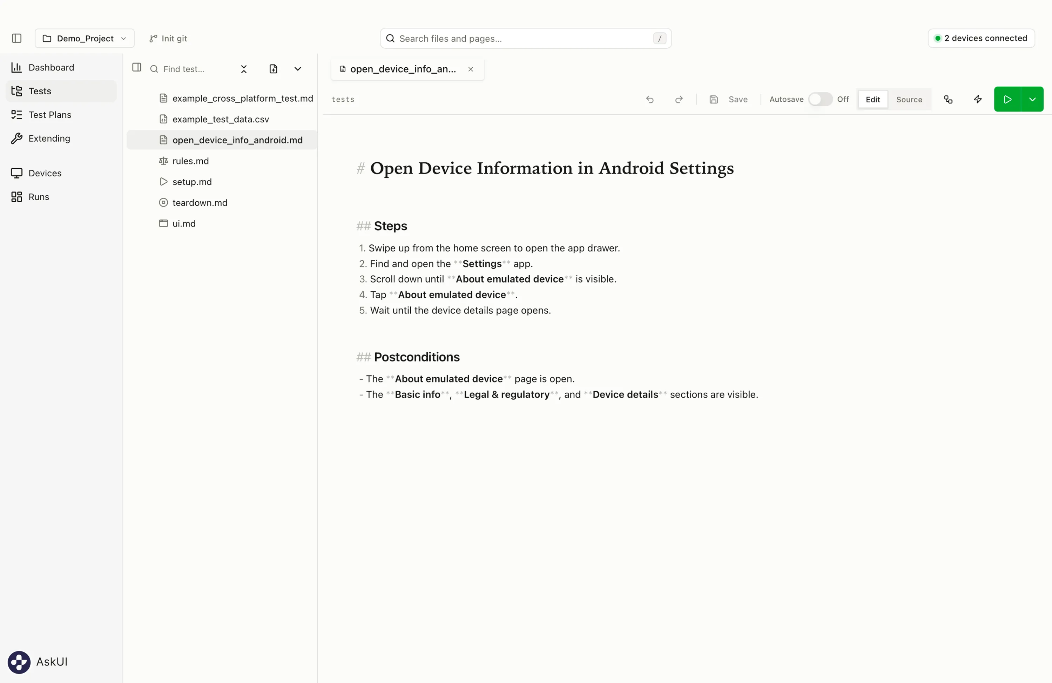Go to Dashboard in sidebar

click(x=61, y=67)
